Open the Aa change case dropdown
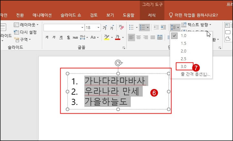 94,37
